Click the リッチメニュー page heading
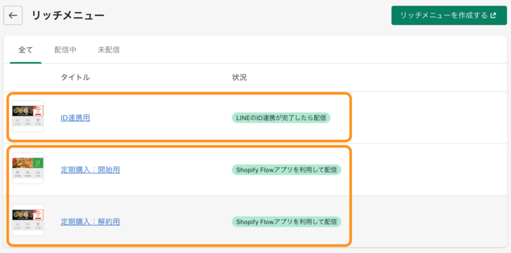This screenshot has height=253, width=511. point(68,15)
